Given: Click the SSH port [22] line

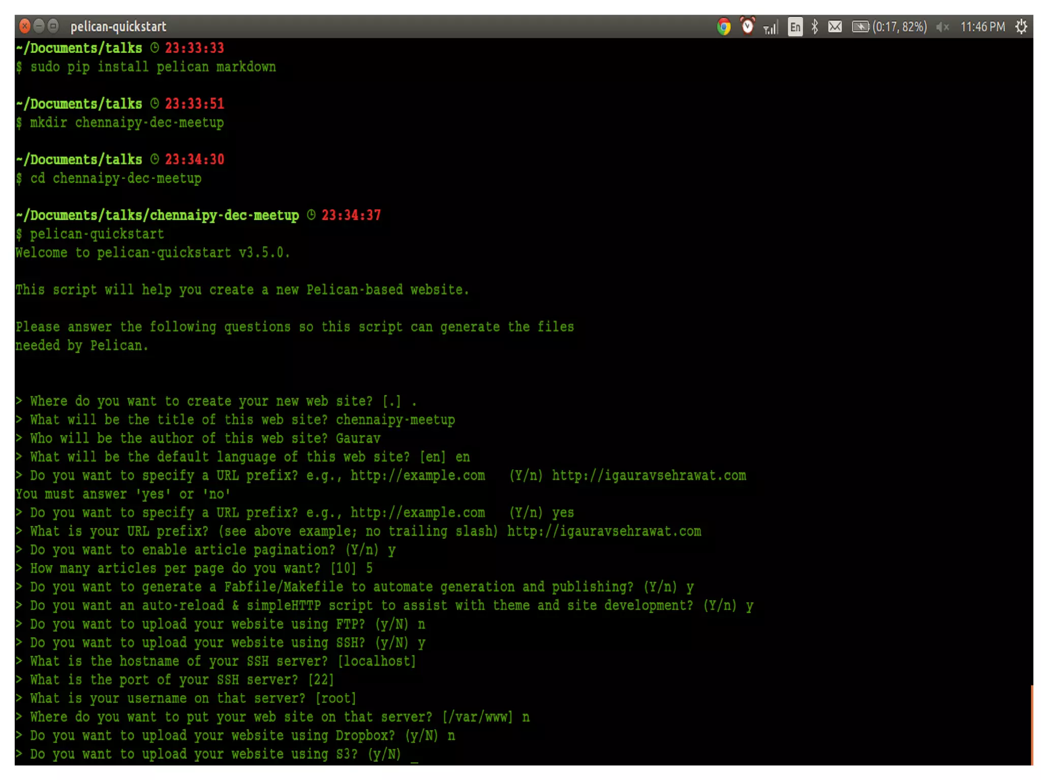Looking at the screenshot, I should coord(174,680).
